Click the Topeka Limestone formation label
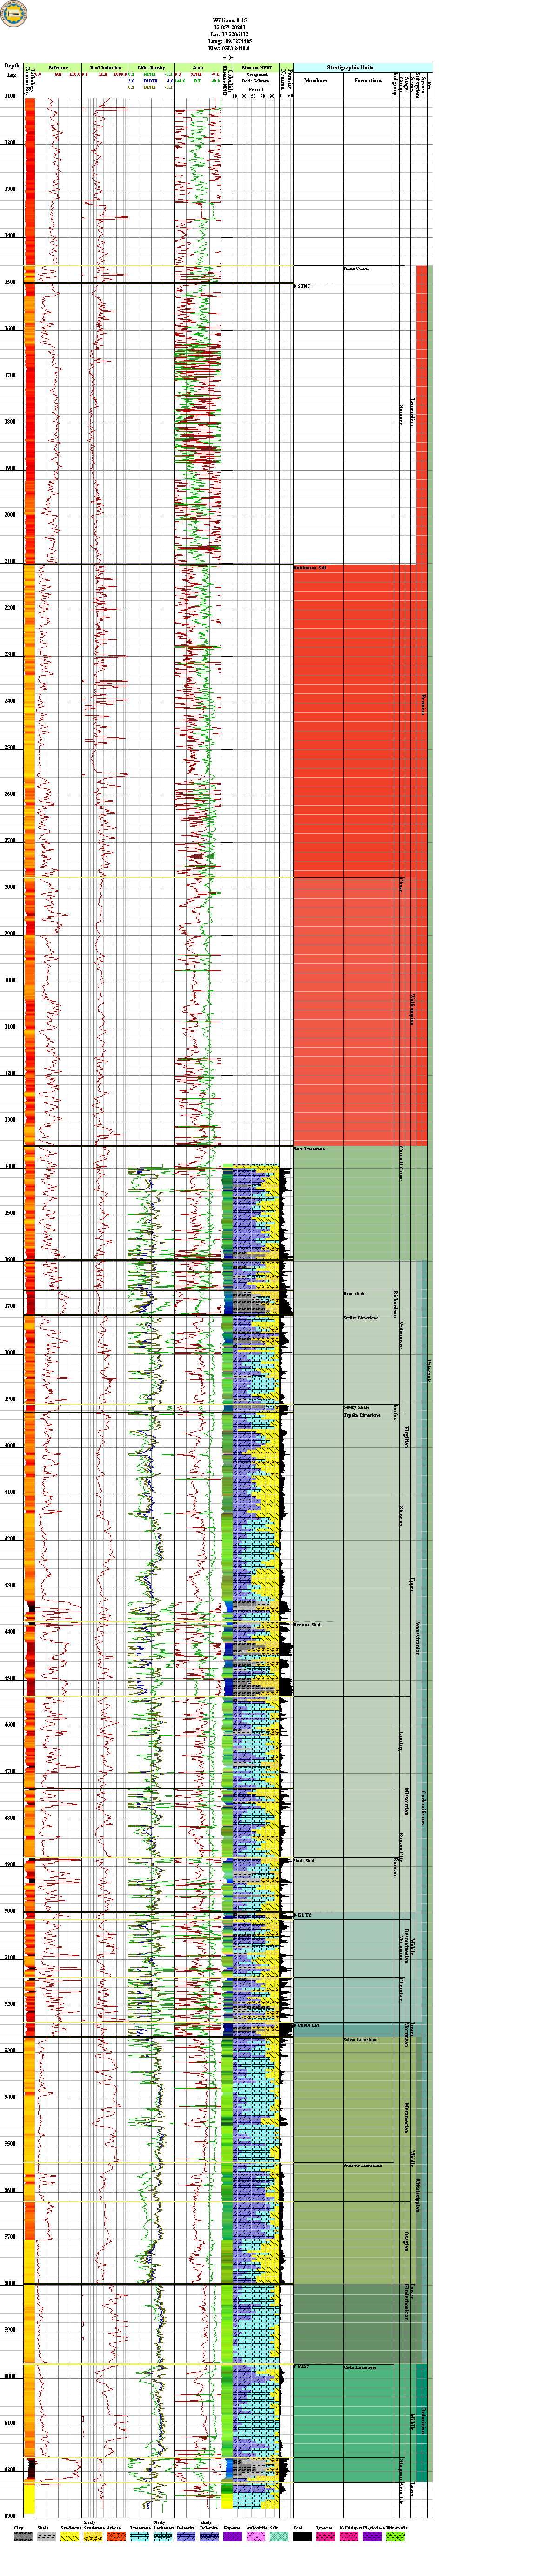 [361, 1415]
